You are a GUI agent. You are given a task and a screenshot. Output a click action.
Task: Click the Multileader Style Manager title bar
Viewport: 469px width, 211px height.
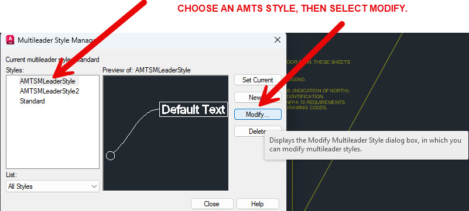click(x=143, y=40)
